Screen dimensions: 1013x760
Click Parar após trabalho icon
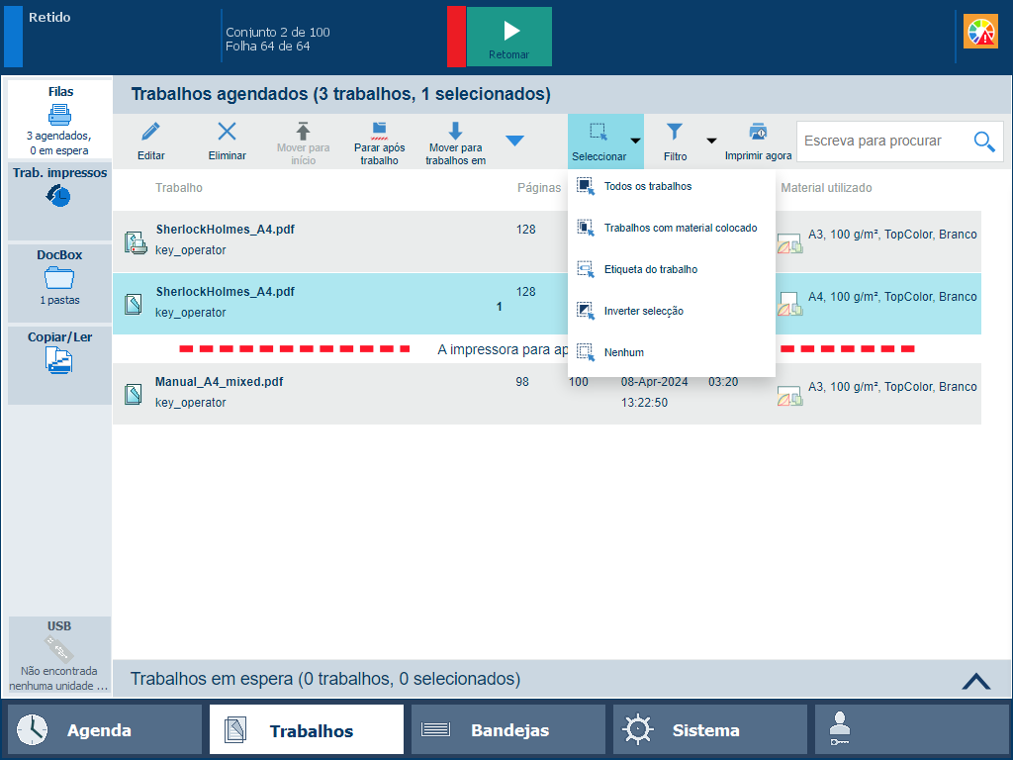379,131
